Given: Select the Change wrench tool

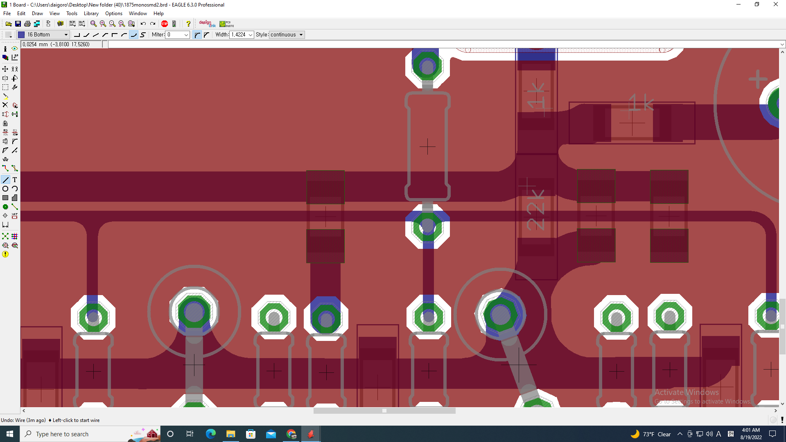Looking at the screenshot, I should (x=15, y=87).
